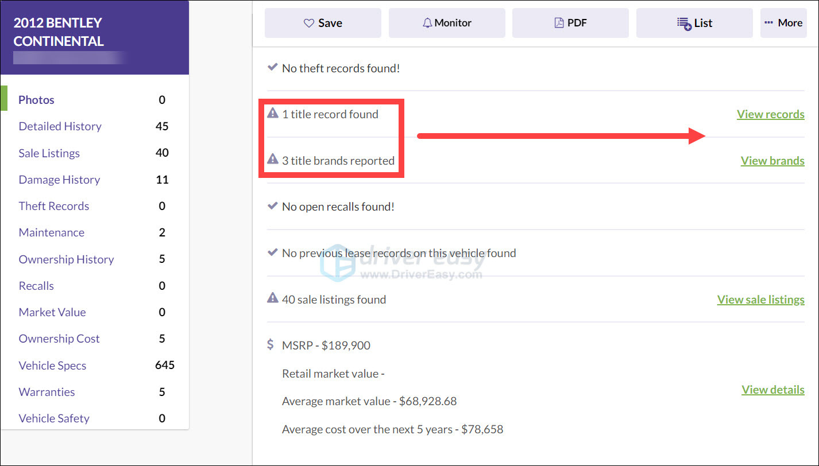
Task: Click the count 40 next to Sale Listings
Action: (162, 153)
